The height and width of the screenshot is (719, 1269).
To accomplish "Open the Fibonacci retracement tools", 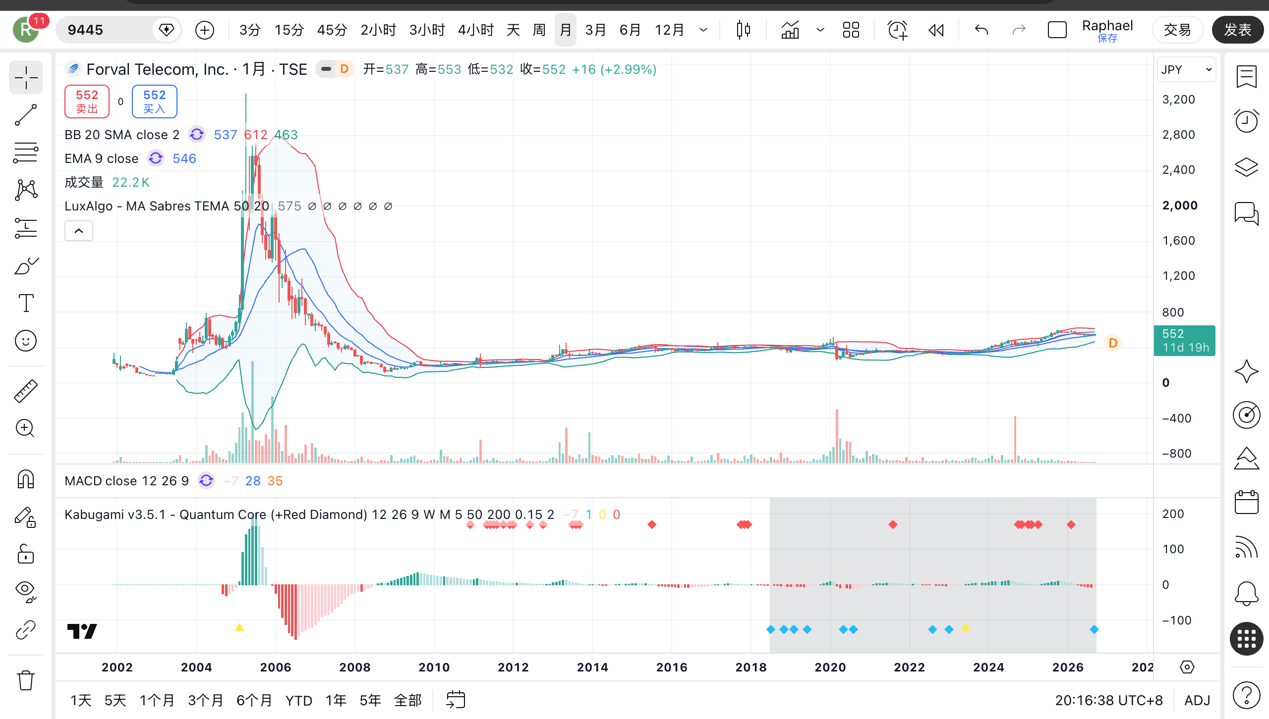I will (26, 153).
